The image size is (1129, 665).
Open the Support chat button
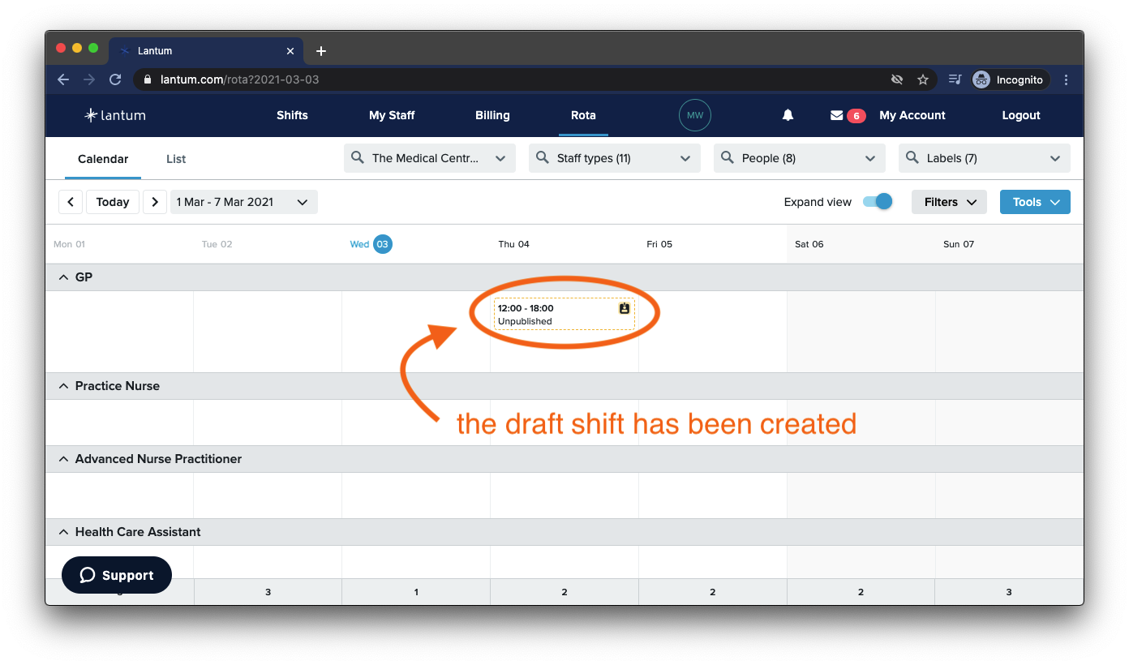tap(117, 575)
